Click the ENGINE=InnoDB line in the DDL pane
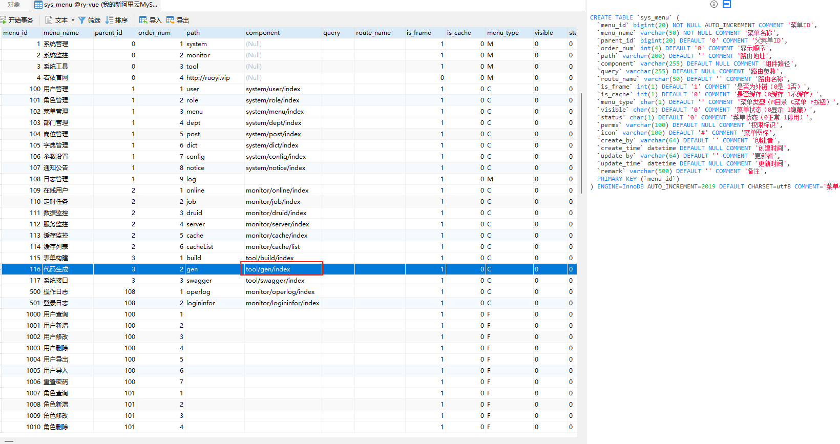840x444 pixels. (715, 186)
